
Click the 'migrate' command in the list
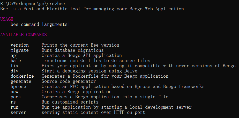click(20, 50)
